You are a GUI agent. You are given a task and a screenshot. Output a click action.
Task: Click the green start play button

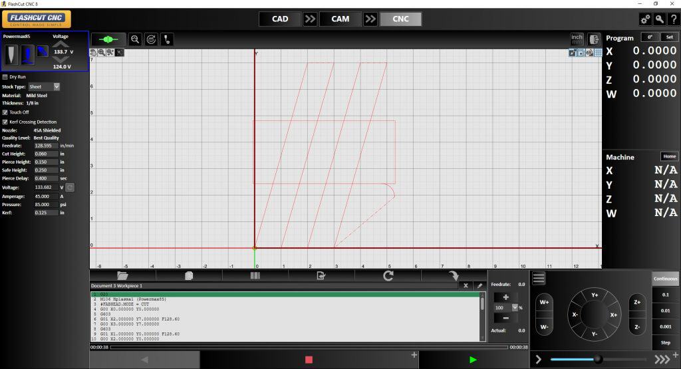click(473, 360)
